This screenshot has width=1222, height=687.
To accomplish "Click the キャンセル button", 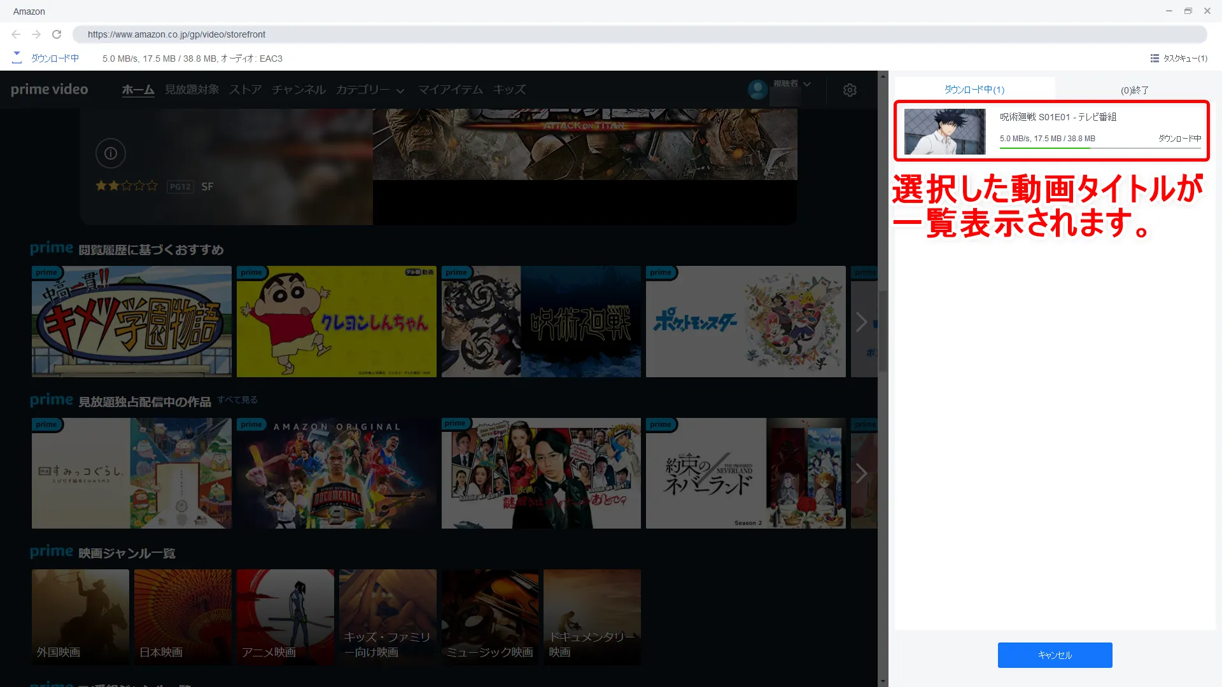I will click(x=1055, y=655).
